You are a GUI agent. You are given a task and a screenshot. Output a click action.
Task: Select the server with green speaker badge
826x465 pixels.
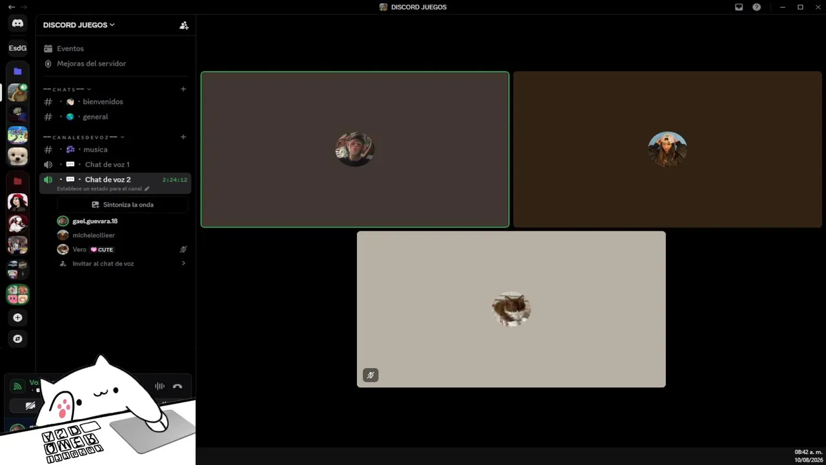pyautogui.click(x=17, y=92)
